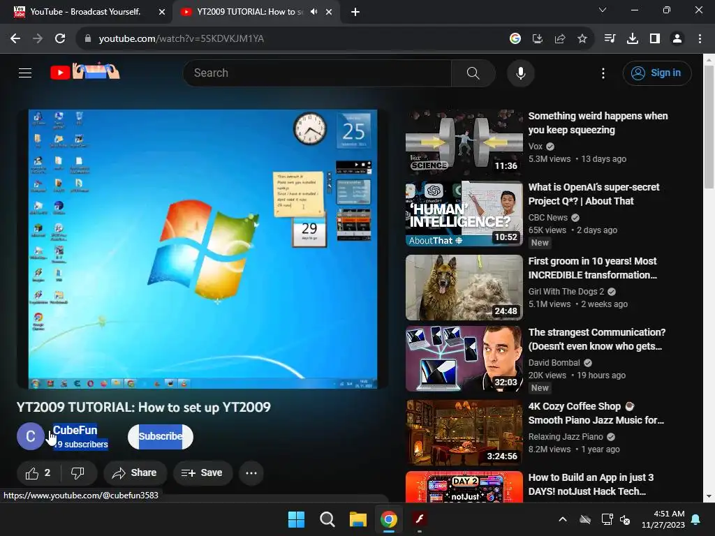The width and height of the screenshot is (715, 536).
Task: Click the address bar URL
Action: (x=182, y=39)
